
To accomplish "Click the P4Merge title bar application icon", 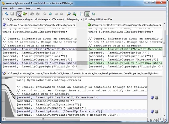I will [3, 3].
